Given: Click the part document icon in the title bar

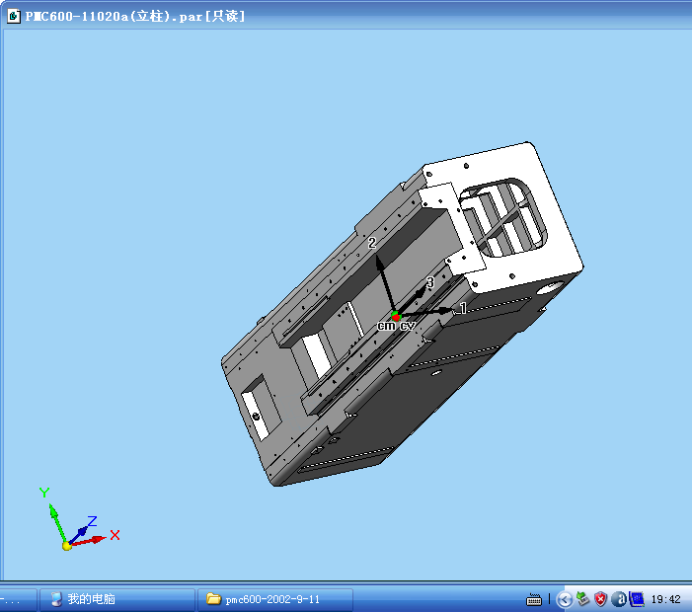Looking at the screenshot, I should coord(14,17).
